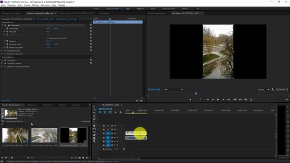
Task: Step forward one frame
Action: 223,100
